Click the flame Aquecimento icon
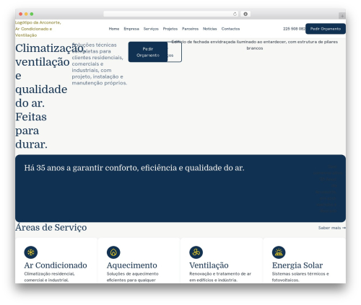The height and width of the screenshot is (305, 361). pos(113,252)
